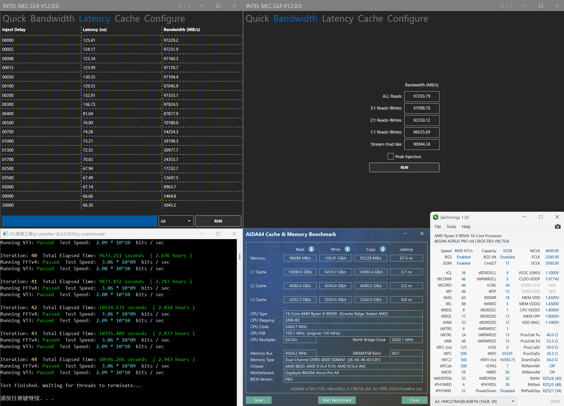Click the 2:1 Reads-Writes value 92350.12
This screenshot has width=564, height=406.
422,120
